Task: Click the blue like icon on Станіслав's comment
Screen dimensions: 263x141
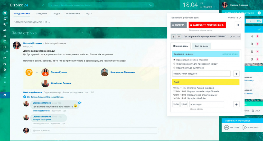Action: [x=79, y=103]
